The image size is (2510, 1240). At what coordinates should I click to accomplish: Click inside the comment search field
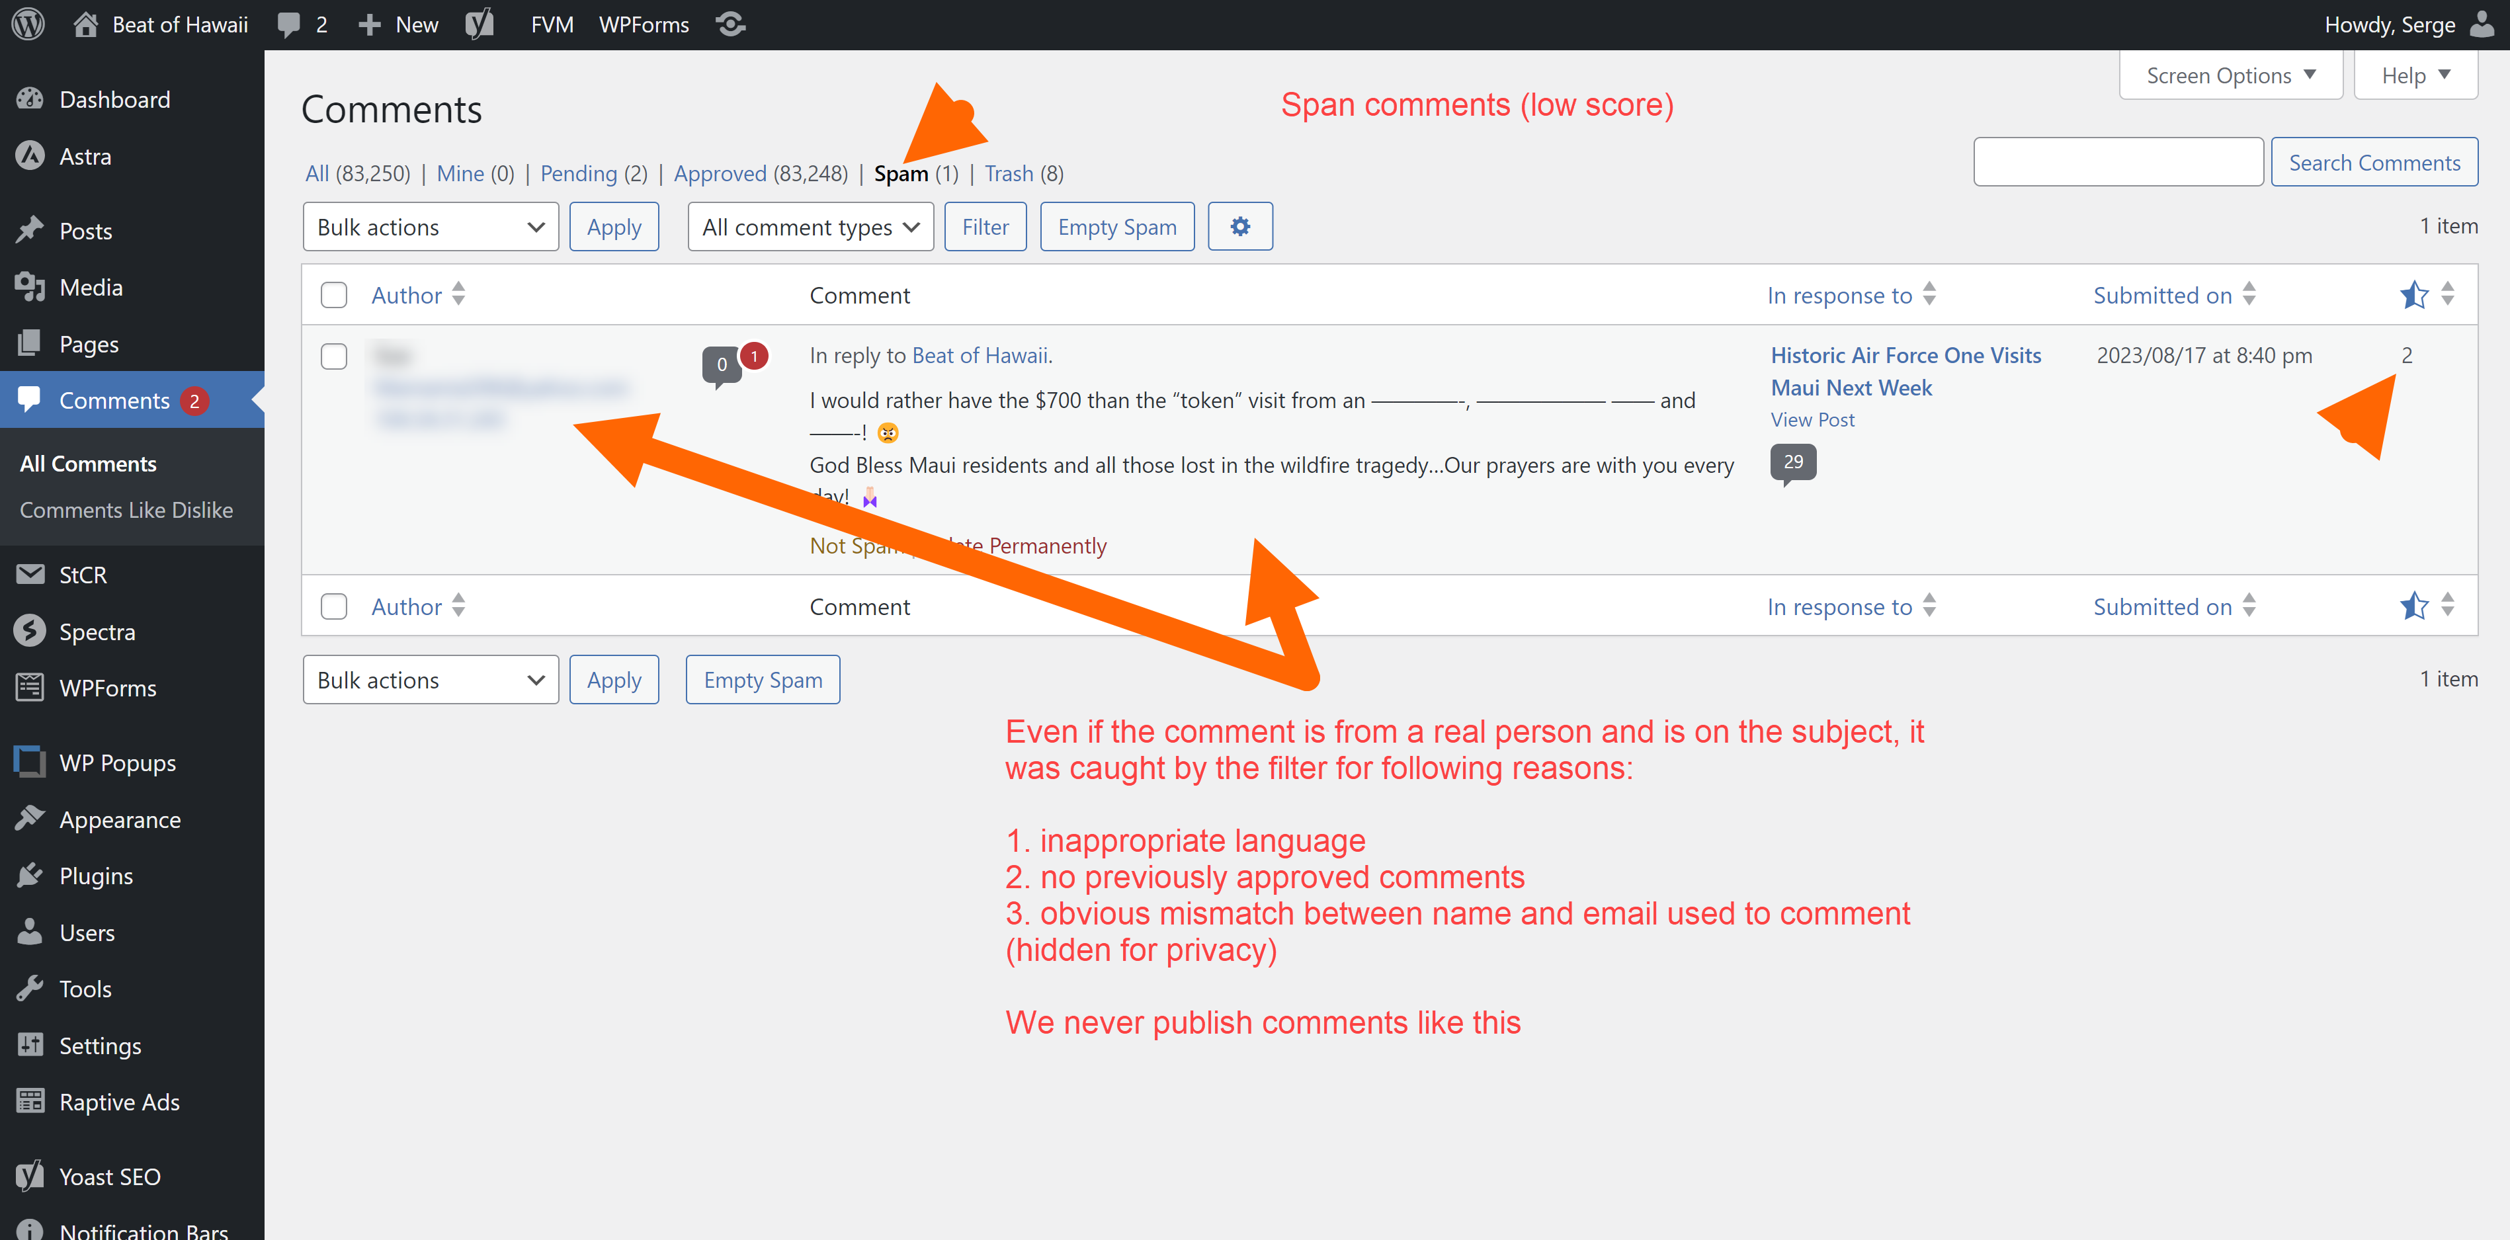pos(2117,162)
